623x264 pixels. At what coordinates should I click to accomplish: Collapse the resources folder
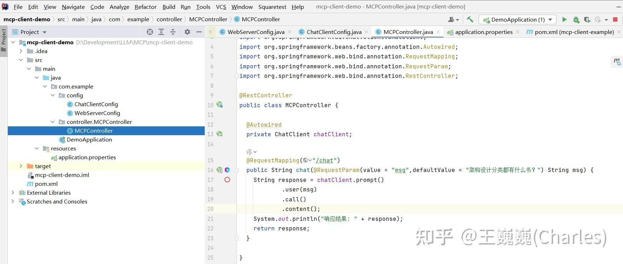point(37,148)
